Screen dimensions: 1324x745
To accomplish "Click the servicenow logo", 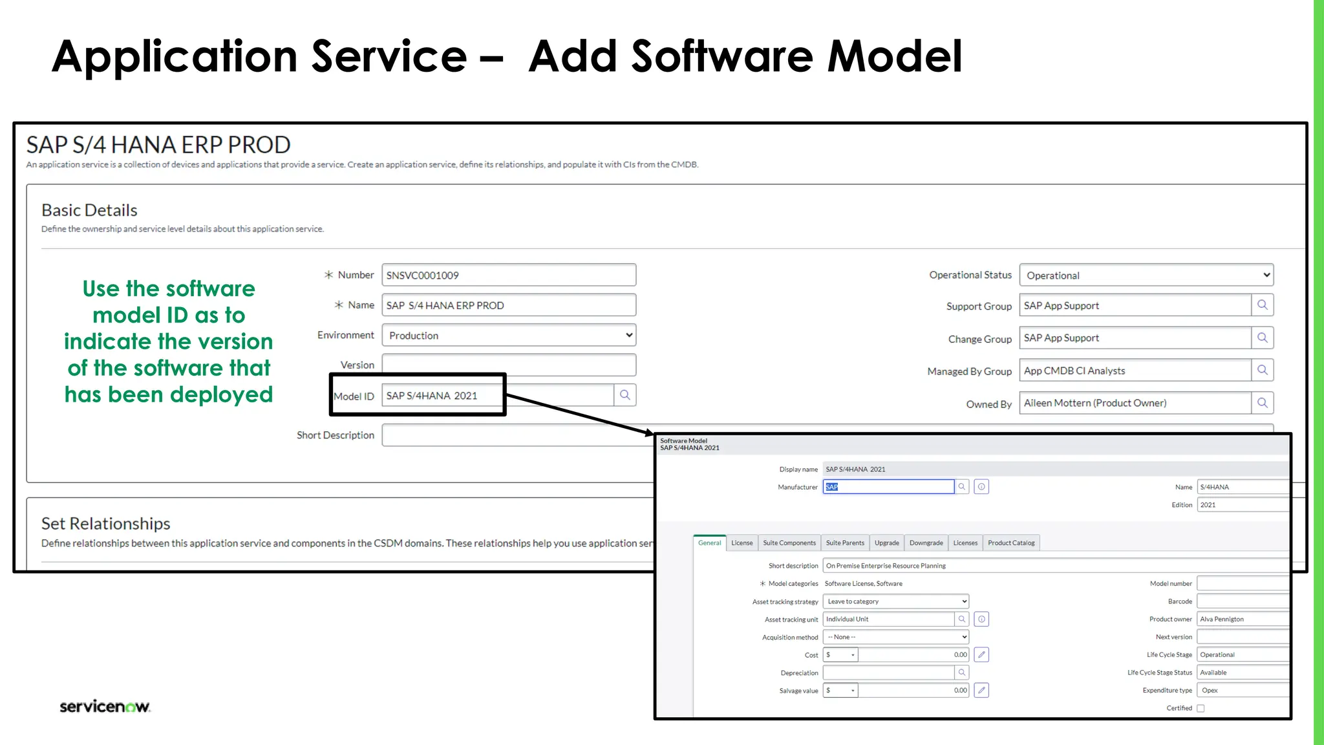I will point(105,706).
